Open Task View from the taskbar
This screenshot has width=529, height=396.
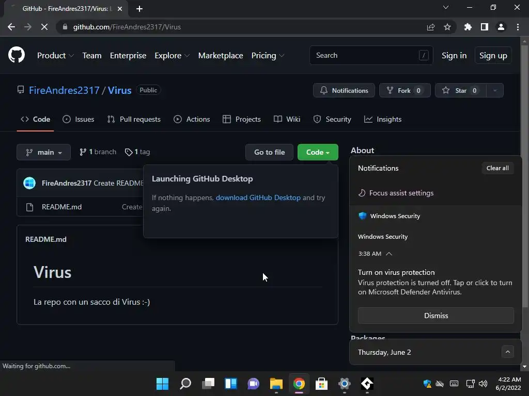[208, 384]
